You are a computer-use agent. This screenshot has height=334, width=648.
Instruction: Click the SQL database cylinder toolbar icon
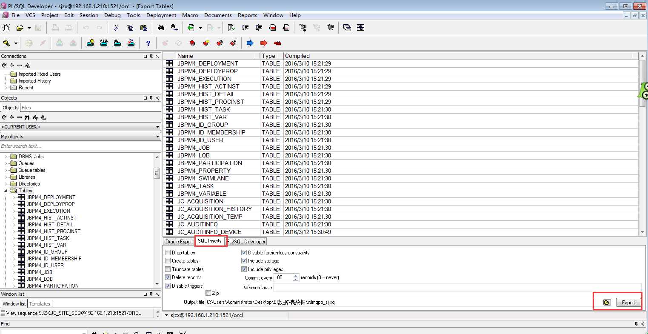pyautogui.click(x=104, y=43)
